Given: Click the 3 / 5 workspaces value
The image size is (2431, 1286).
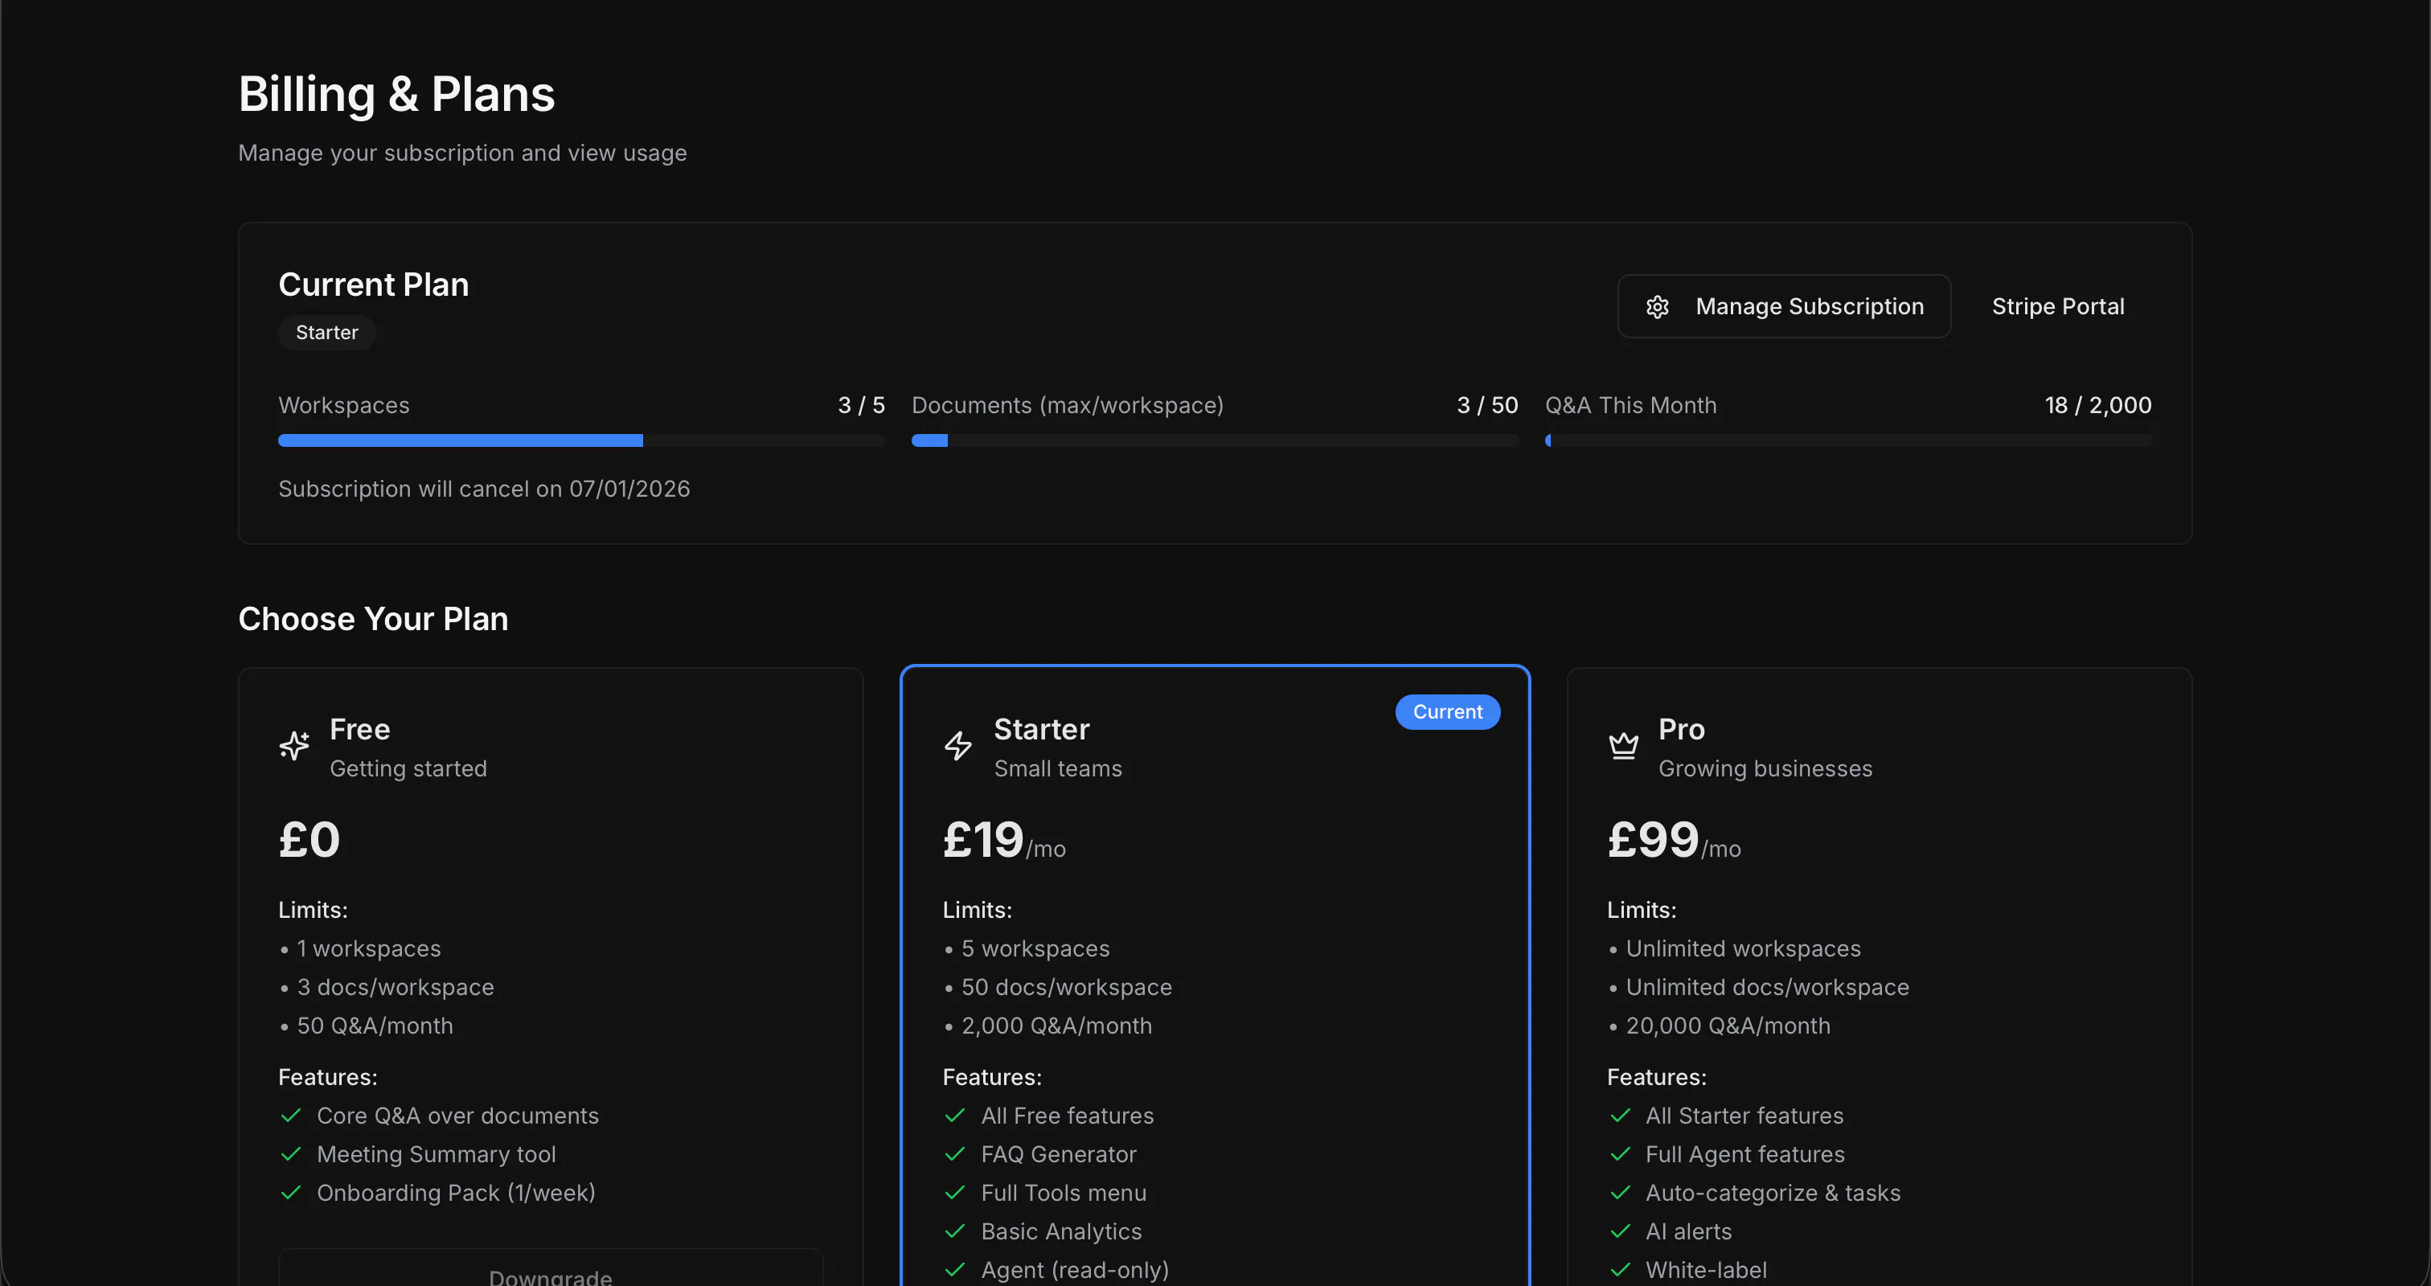Looking at the screenshot, I should [x=862, y=405].
